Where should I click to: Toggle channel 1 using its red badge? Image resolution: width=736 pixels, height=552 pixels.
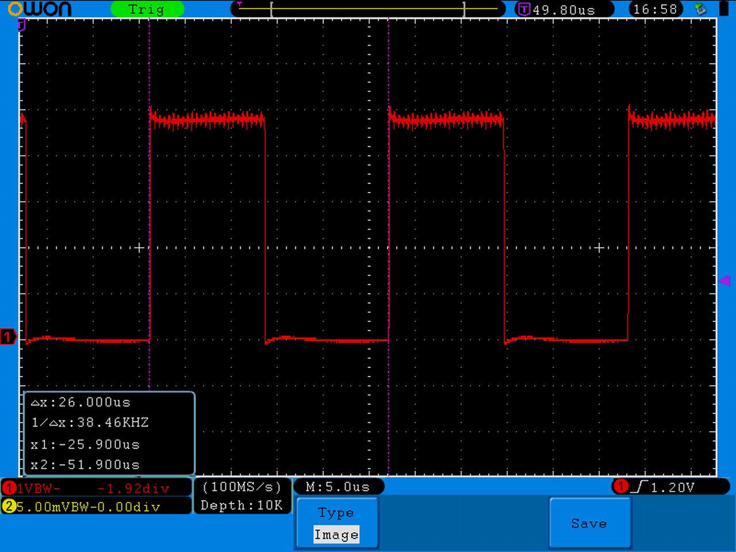(x=9, y=488)
